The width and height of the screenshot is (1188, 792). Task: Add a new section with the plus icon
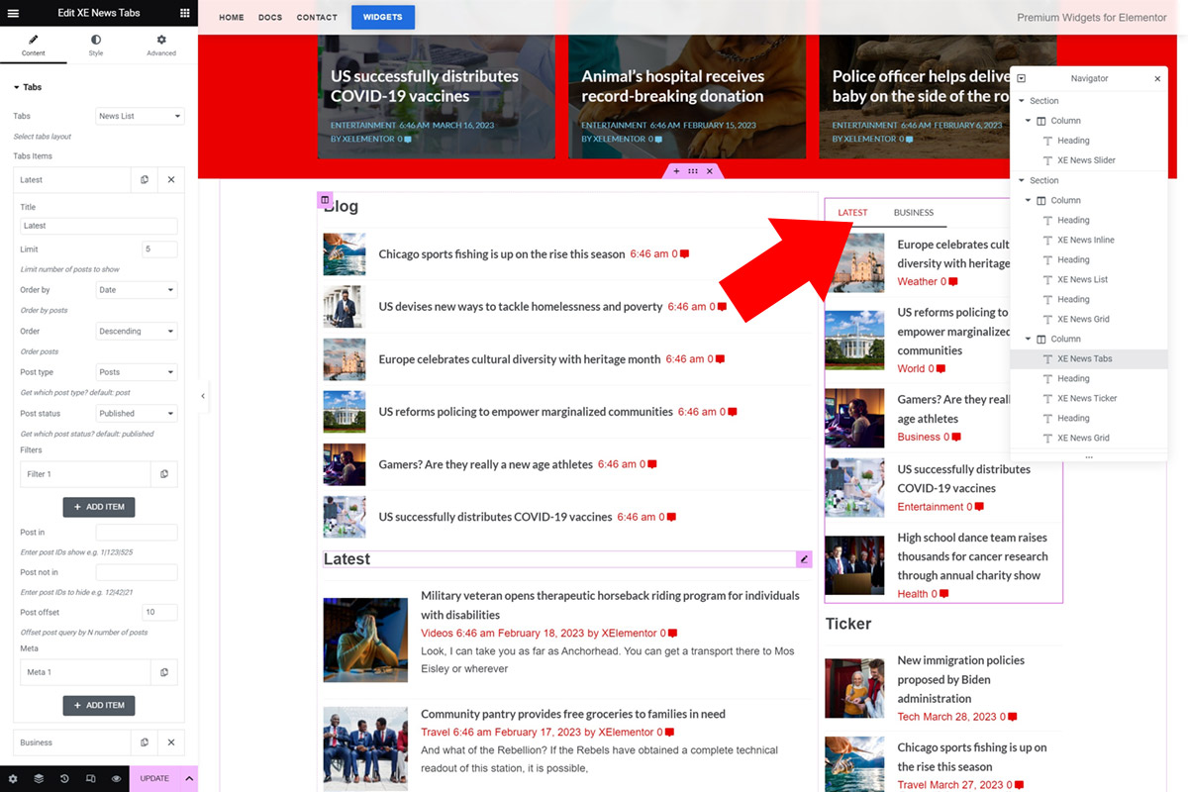point(678,170)
